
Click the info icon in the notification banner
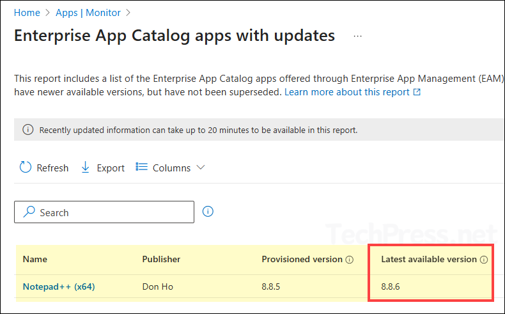[27, 130]
